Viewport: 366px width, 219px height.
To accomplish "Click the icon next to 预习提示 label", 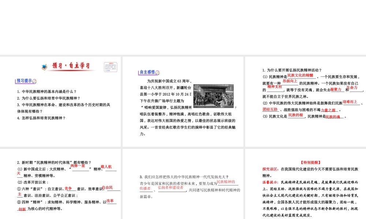I will tap(34, 81).
